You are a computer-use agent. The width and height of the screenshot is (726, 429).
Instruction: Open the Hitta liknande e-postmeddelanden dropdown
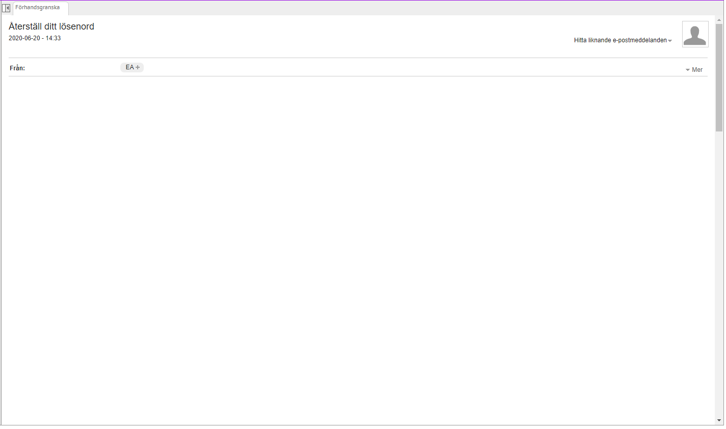pyautogui.click(x=622, y=40)
